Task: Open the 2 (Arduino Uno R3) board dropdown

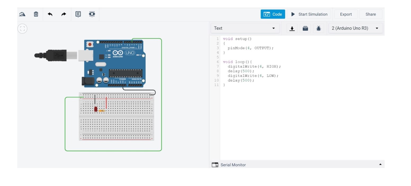Action: point(355,28)
